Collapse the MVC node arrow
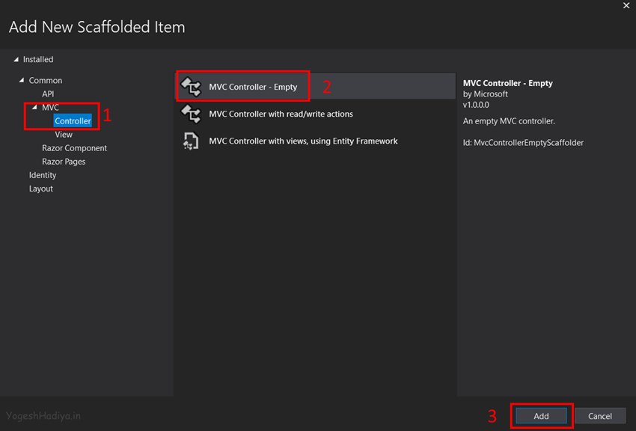The height and width of the screenshot is (431, 636). tap(34, 108)
